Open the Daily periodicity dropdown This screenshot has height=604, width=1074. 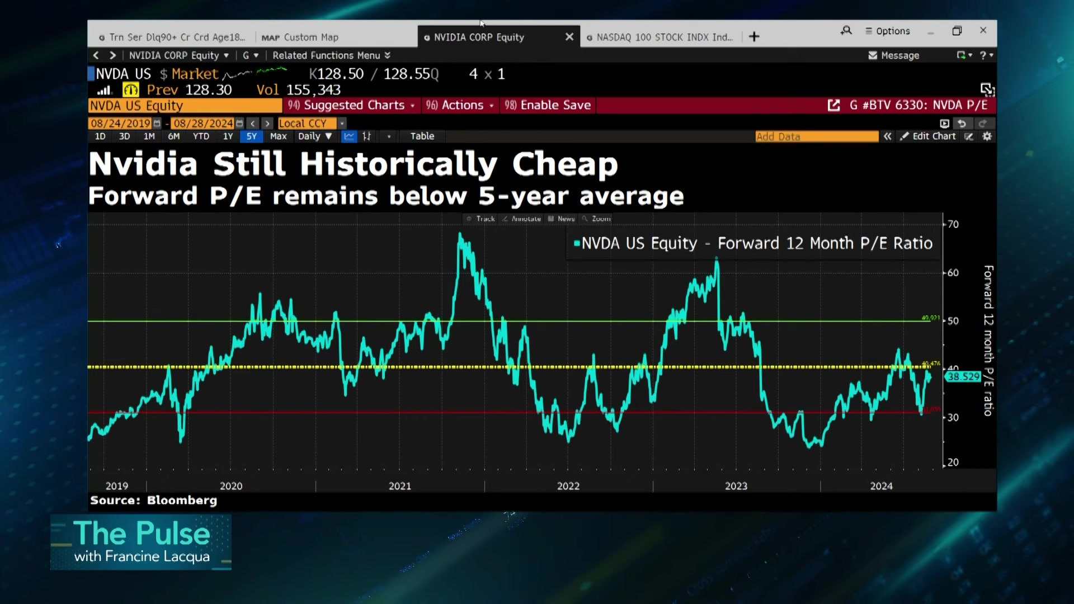point(315,136)
